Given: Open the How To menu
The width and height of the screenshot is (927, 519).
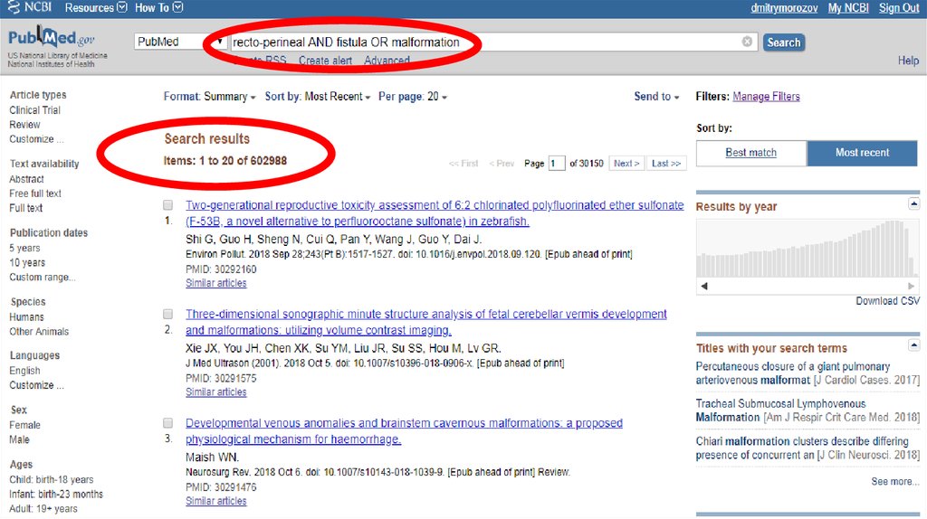Looking at the screenshot, I should coord(158,8).
